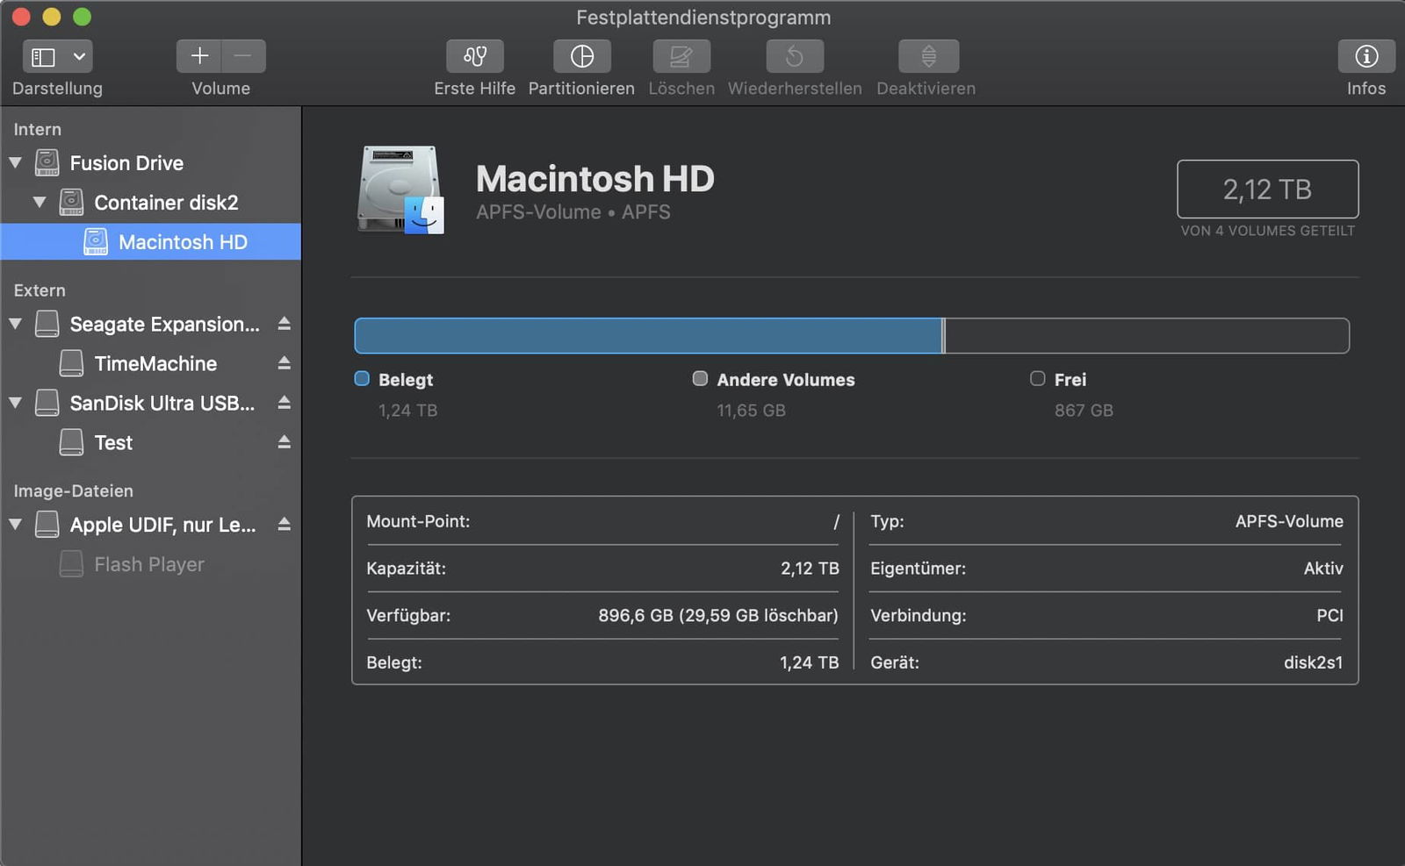Image resolution: width=1405 pixels, height=866 pixels.
Task: Collapse the Container disk2 disclosure triangle
Action: 40,202
